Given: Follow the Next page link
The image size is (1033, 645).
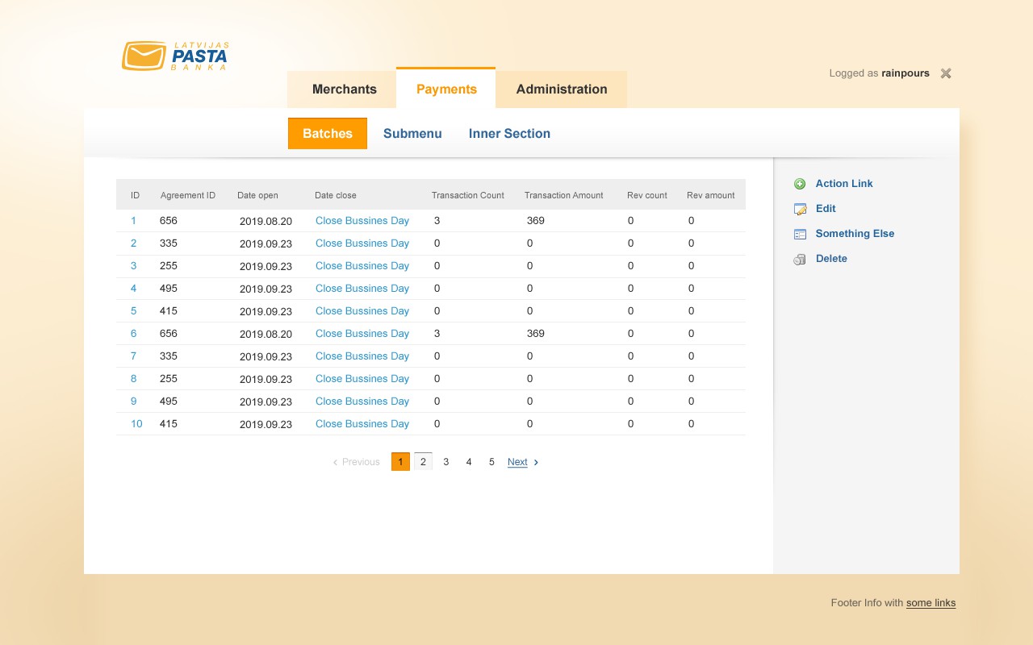Looking at the screenshot, I should 517,462.
